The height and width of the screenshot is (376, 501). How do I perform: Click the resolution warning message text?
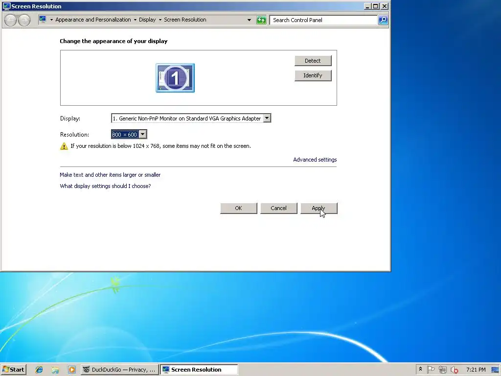(160, 146)
